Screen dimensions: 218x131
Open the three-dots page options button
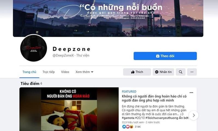pyautogui.click(x=192, y=72)
